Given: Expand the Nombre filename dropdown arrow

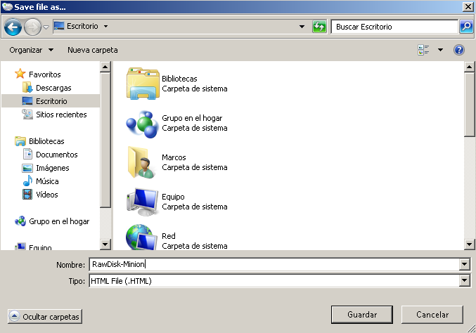Looking at the screenshot, I should click(x=463, y=264).
